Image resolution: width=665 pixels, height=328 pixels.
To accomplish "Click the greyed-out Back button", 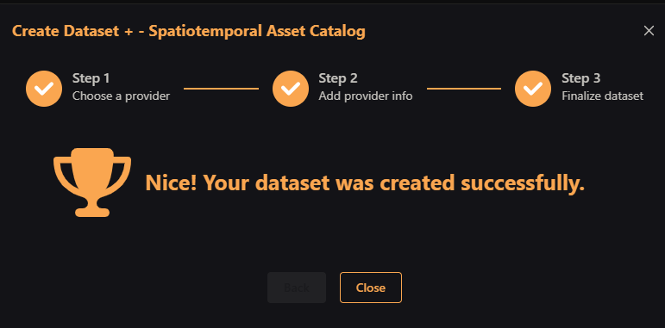I will click(297, 288).
